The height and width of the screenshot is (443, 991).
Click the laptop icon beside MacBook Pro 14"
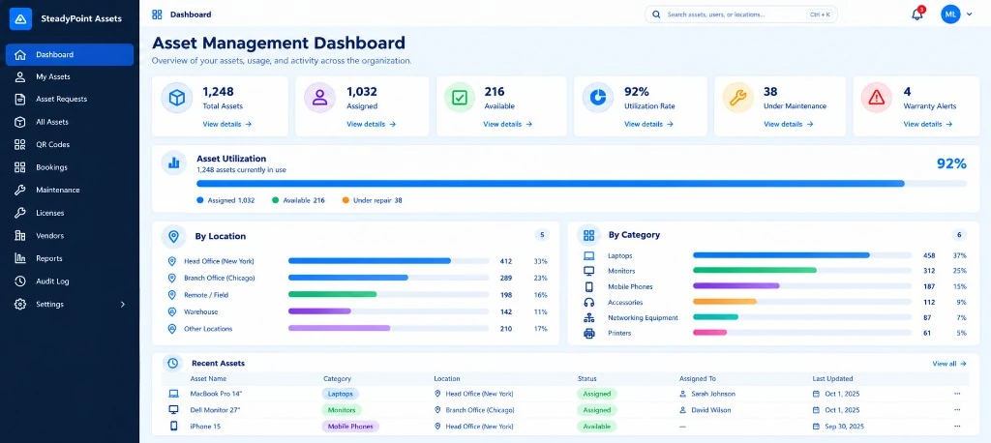point(174,394)
